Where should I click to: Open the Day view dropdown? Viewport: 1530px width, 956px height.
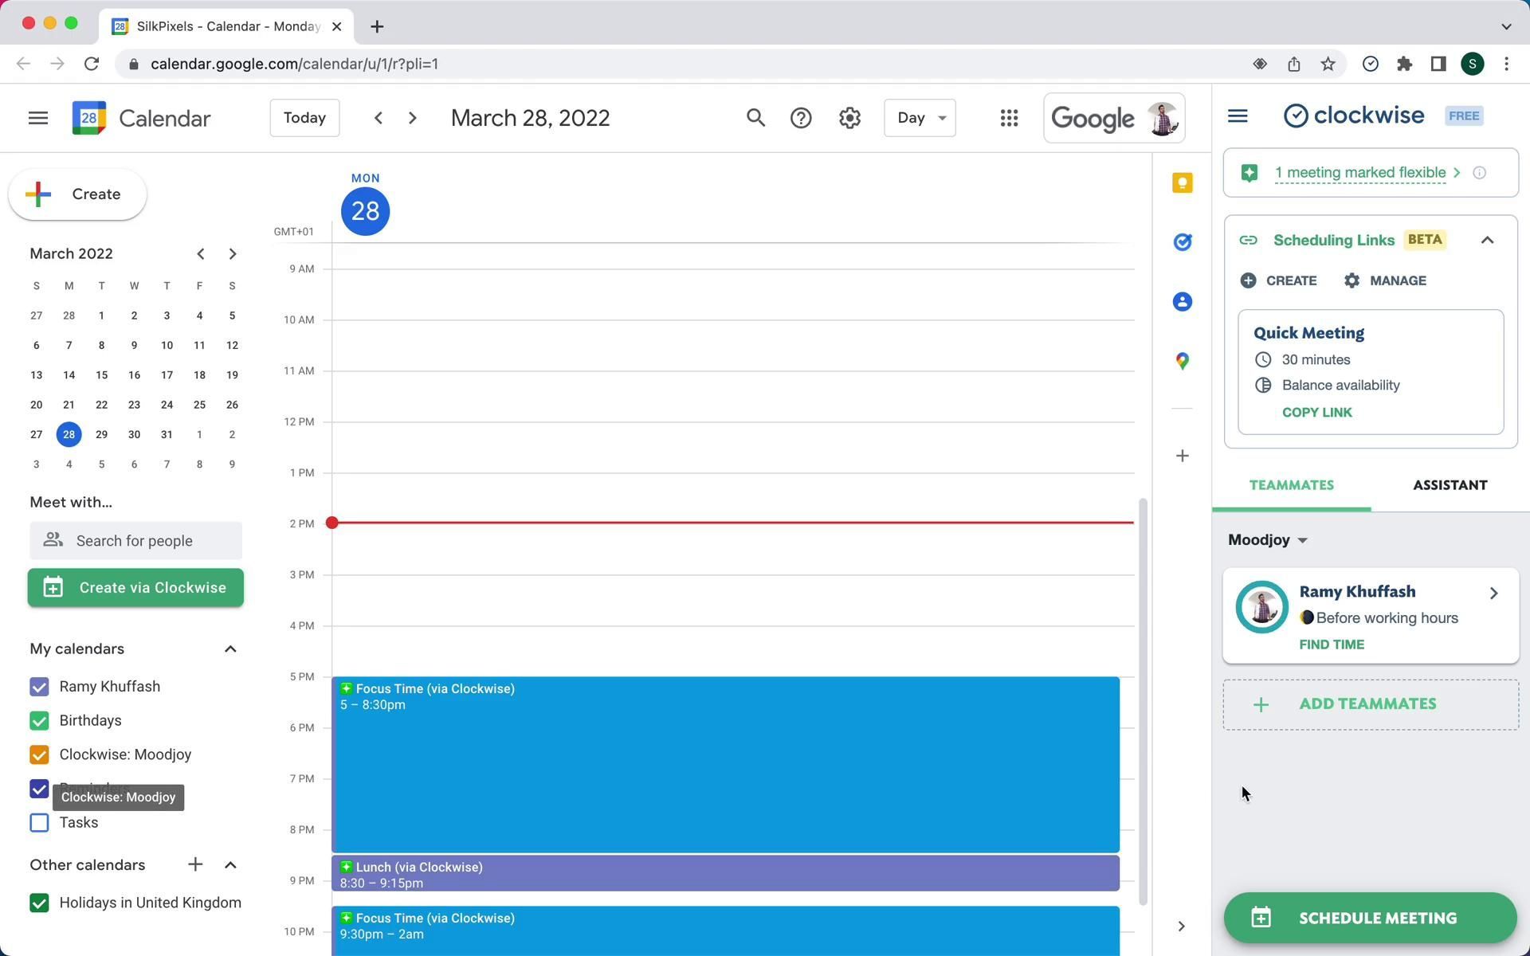920,118
